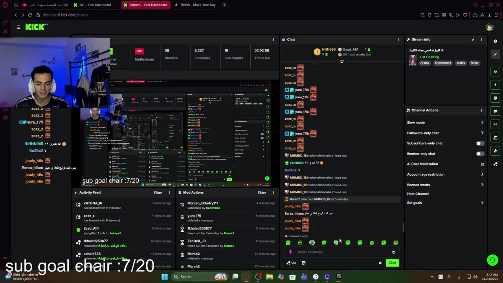Open AI Chat Moderation external link
Image resolution: width=503 pixels, height=283 pixels.
click(x=482, y=164)
